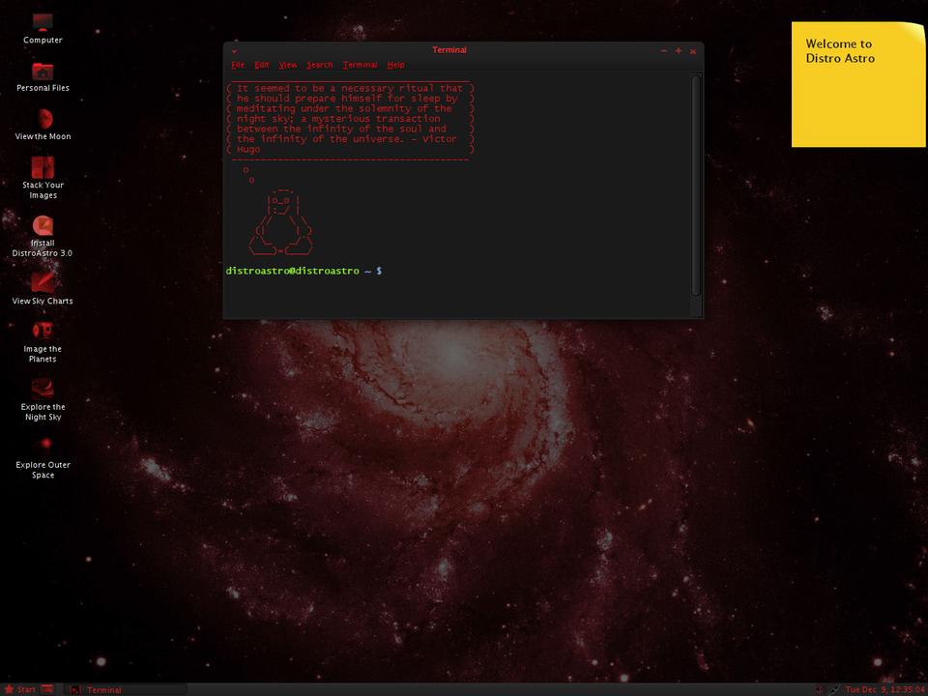Click the Start button on the taskbar

click(x=20, y=689)
